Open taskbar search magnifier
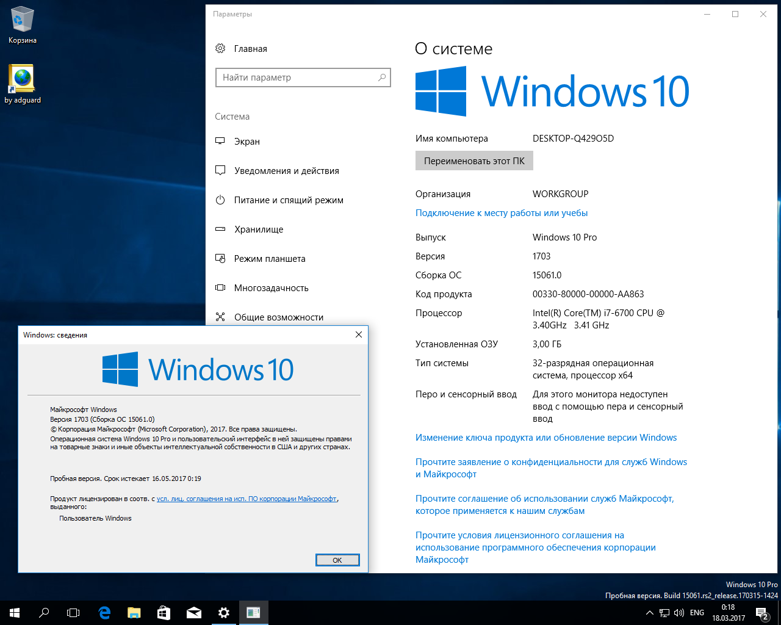The image size is (781, 625). 44,613
